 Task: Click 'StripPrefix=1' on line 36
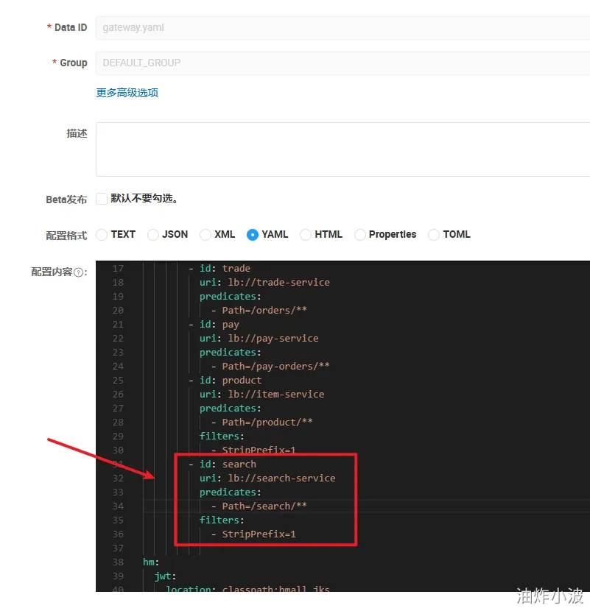point(259,534)
